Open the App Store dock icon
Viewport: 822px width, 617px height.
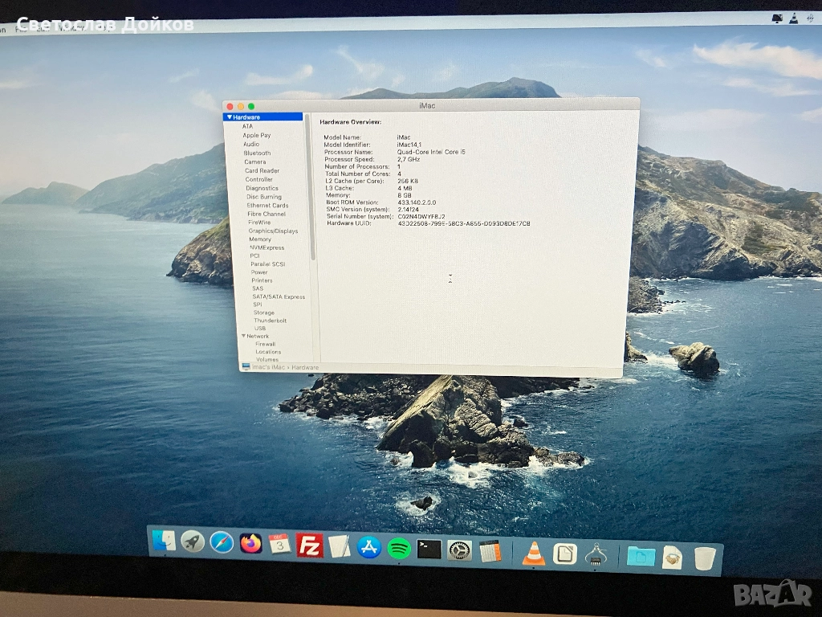tap(368, 548)
